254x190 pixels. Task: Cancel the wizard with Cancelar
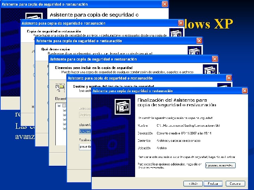pos(235,184)
